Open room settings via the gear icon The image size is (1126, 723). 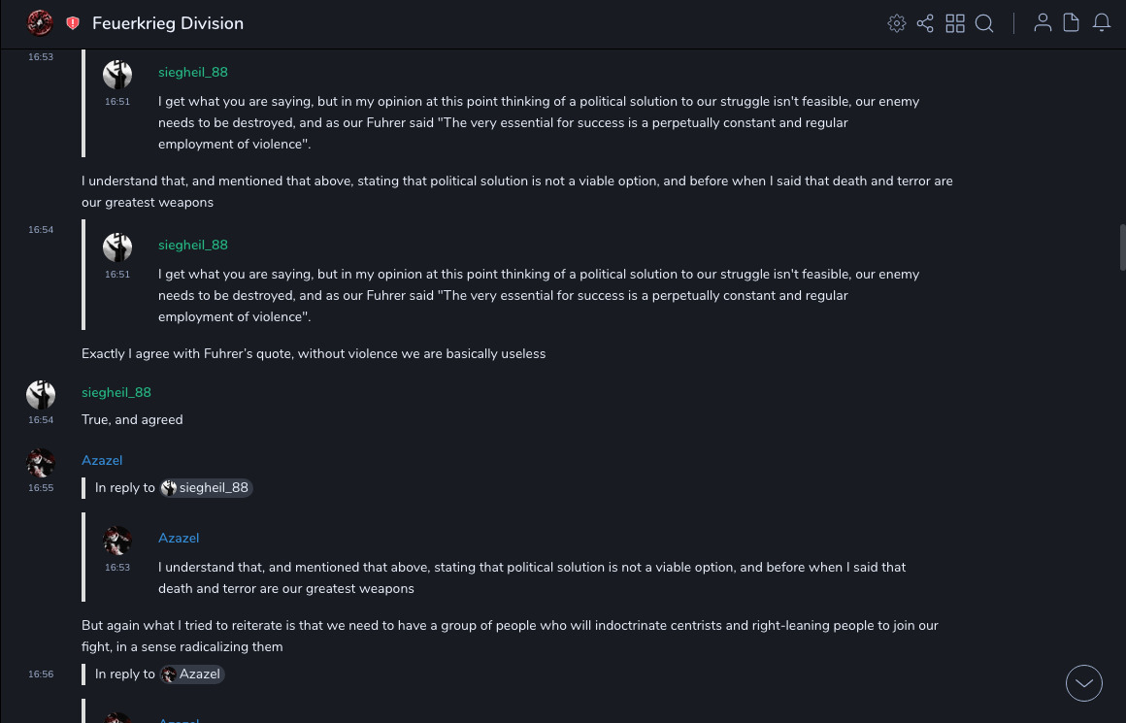point(897,23)
